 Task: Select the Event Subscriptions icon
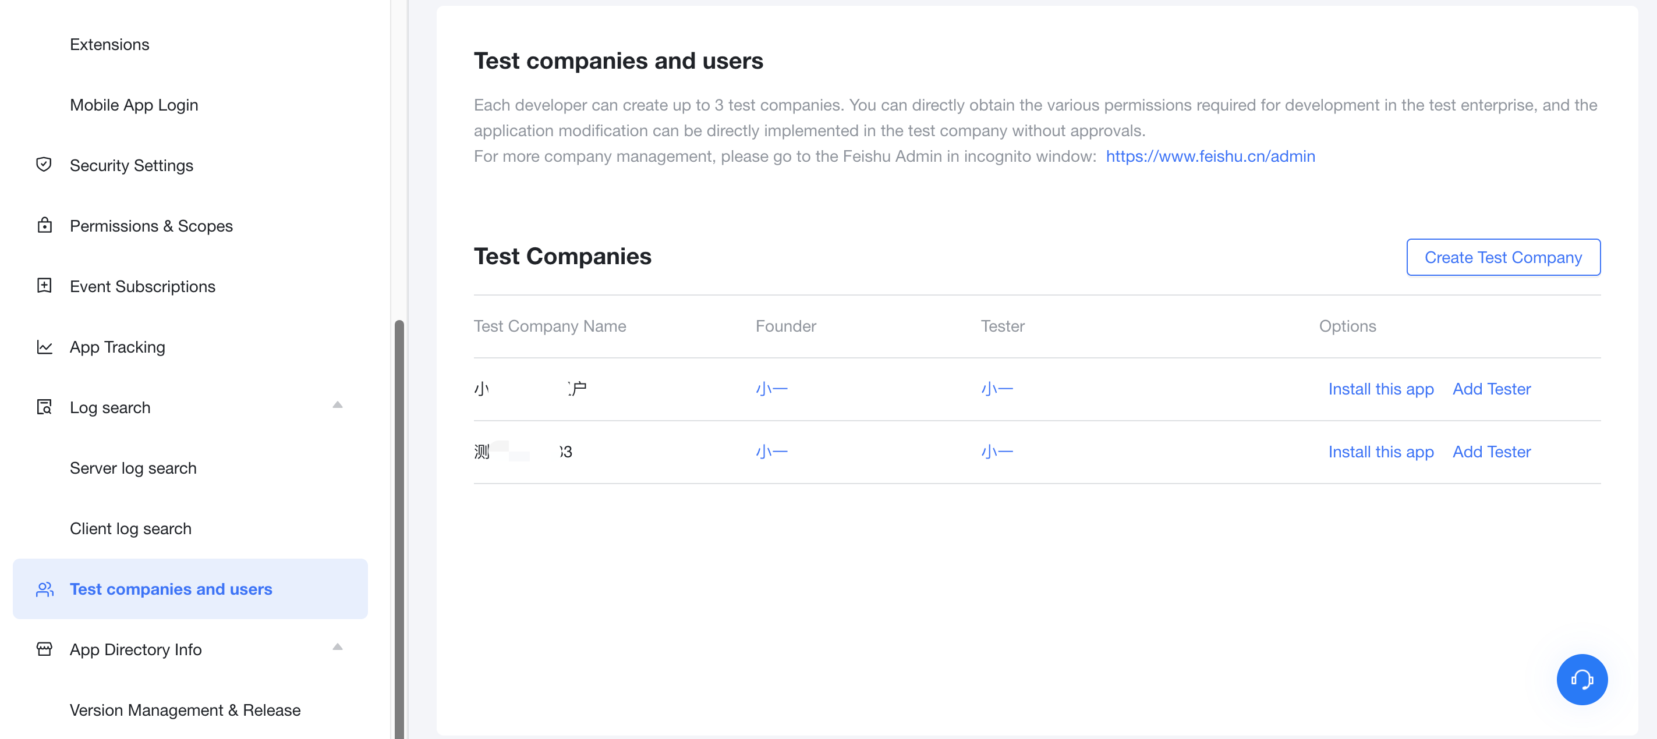(44, 286)
